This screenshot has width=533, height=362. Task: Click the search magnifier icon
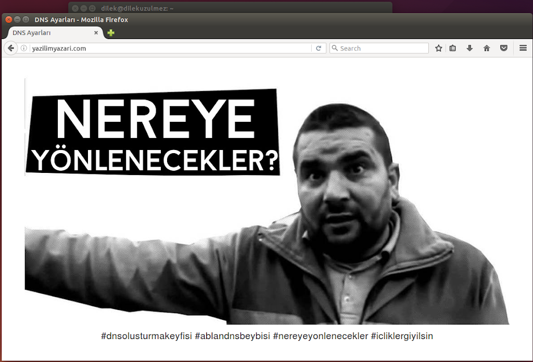[335, 48]
